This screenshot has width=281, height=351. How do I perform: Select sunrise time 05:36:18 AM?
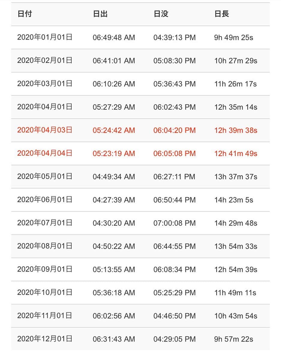tap(114, 293)
